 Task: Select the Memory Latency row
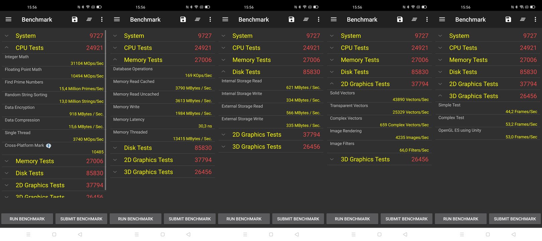tap(162, 123)
